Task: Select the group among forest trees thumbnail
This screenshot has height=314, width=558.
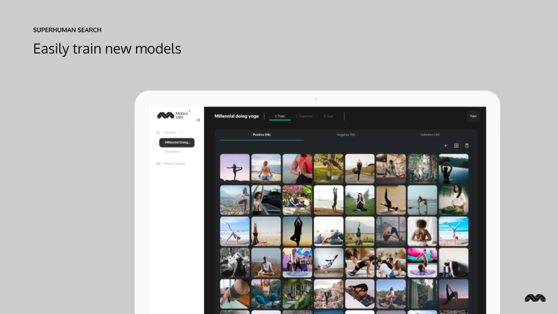Action: (x=422, y=169)
